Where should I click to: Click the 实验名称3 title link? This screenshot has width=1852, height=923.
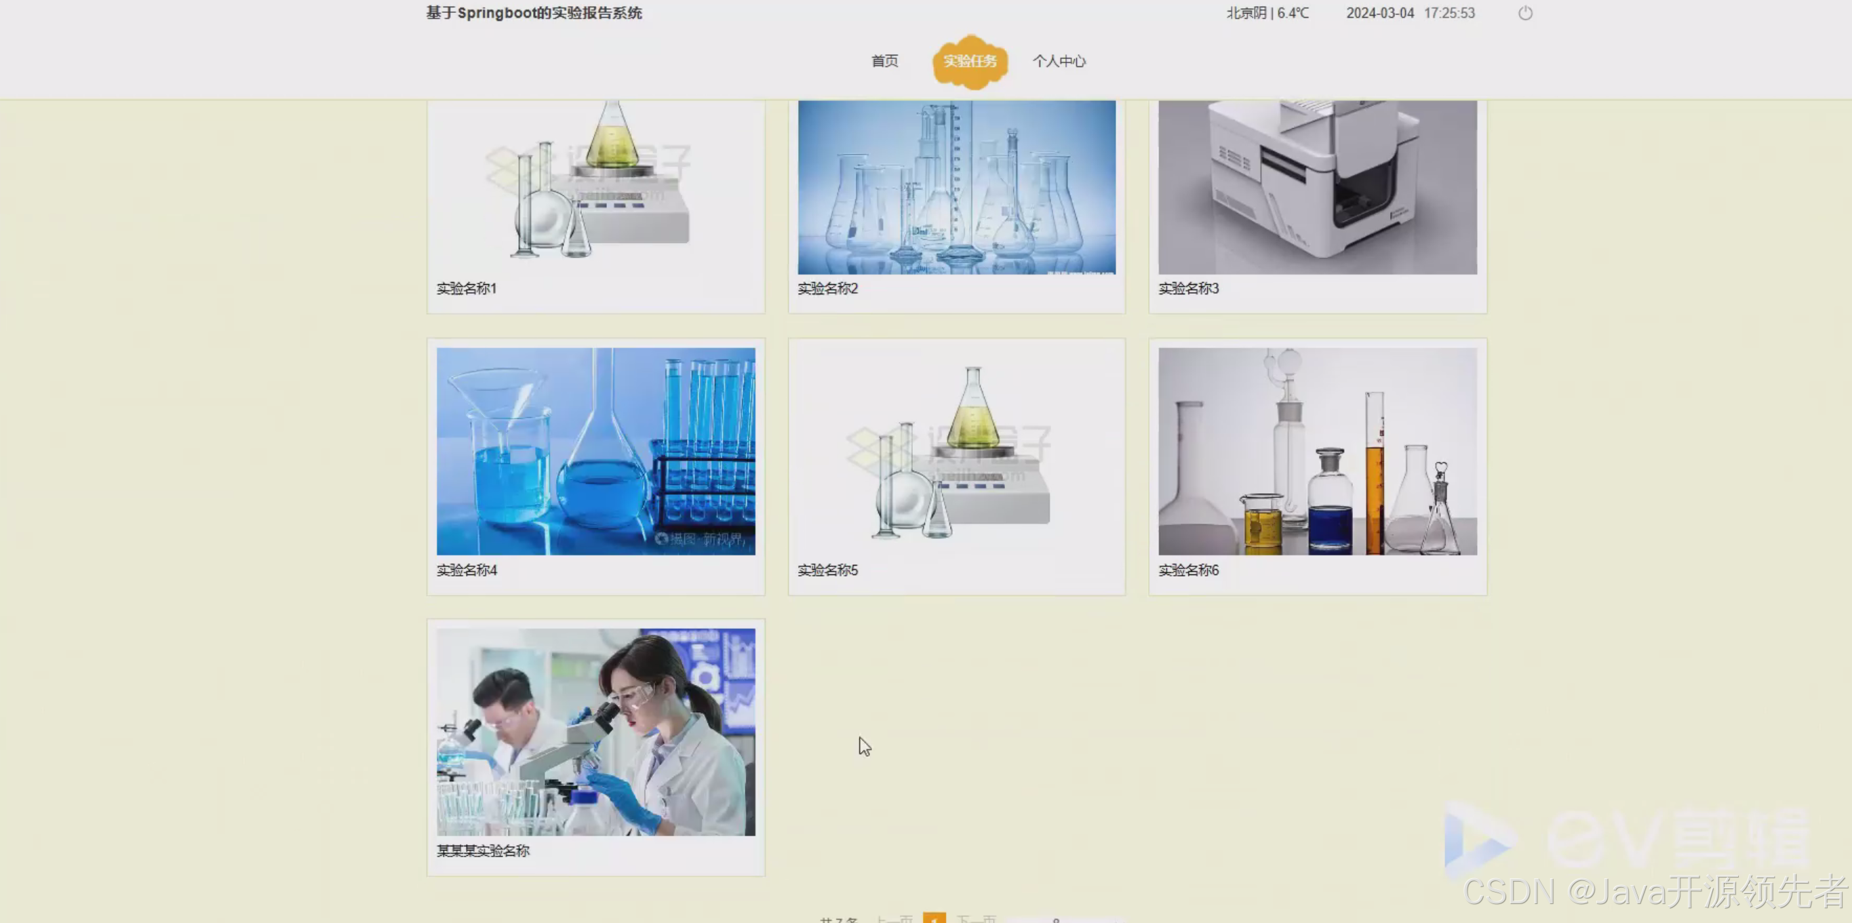(1188, 288)
